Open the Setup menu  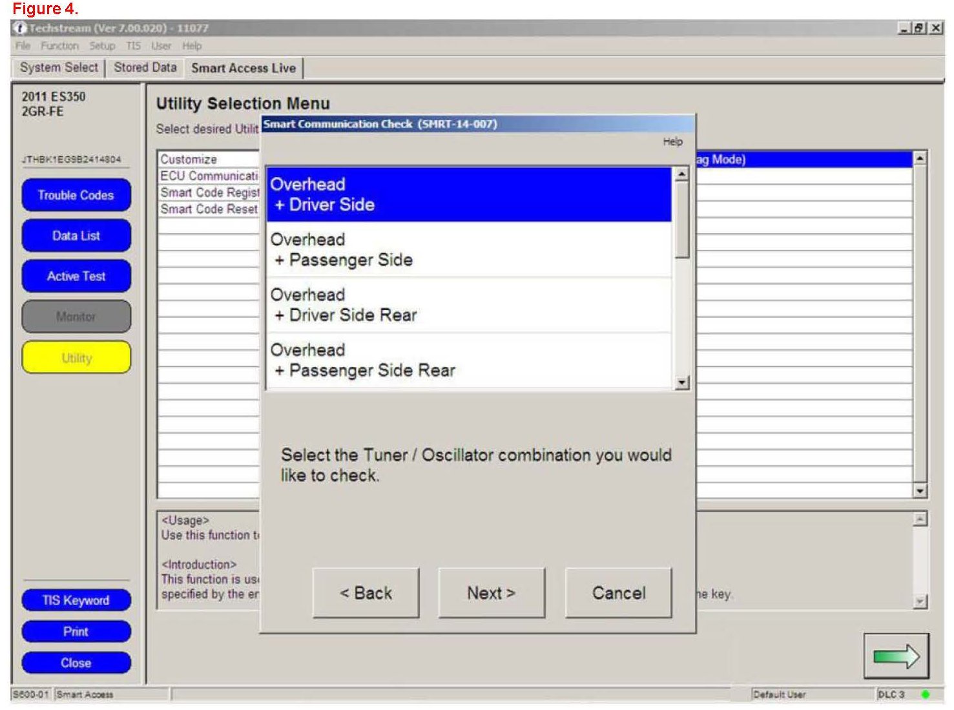tap(102, 46)
